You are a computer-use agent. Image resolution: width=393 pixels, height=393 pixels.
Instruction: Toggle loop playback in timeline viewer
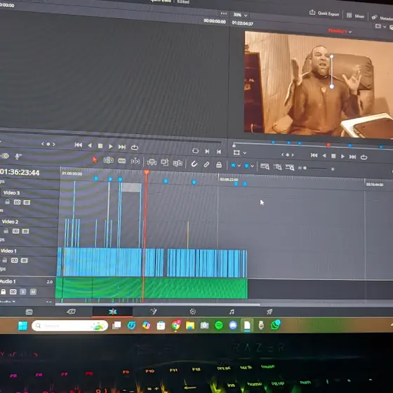point(364,157)
